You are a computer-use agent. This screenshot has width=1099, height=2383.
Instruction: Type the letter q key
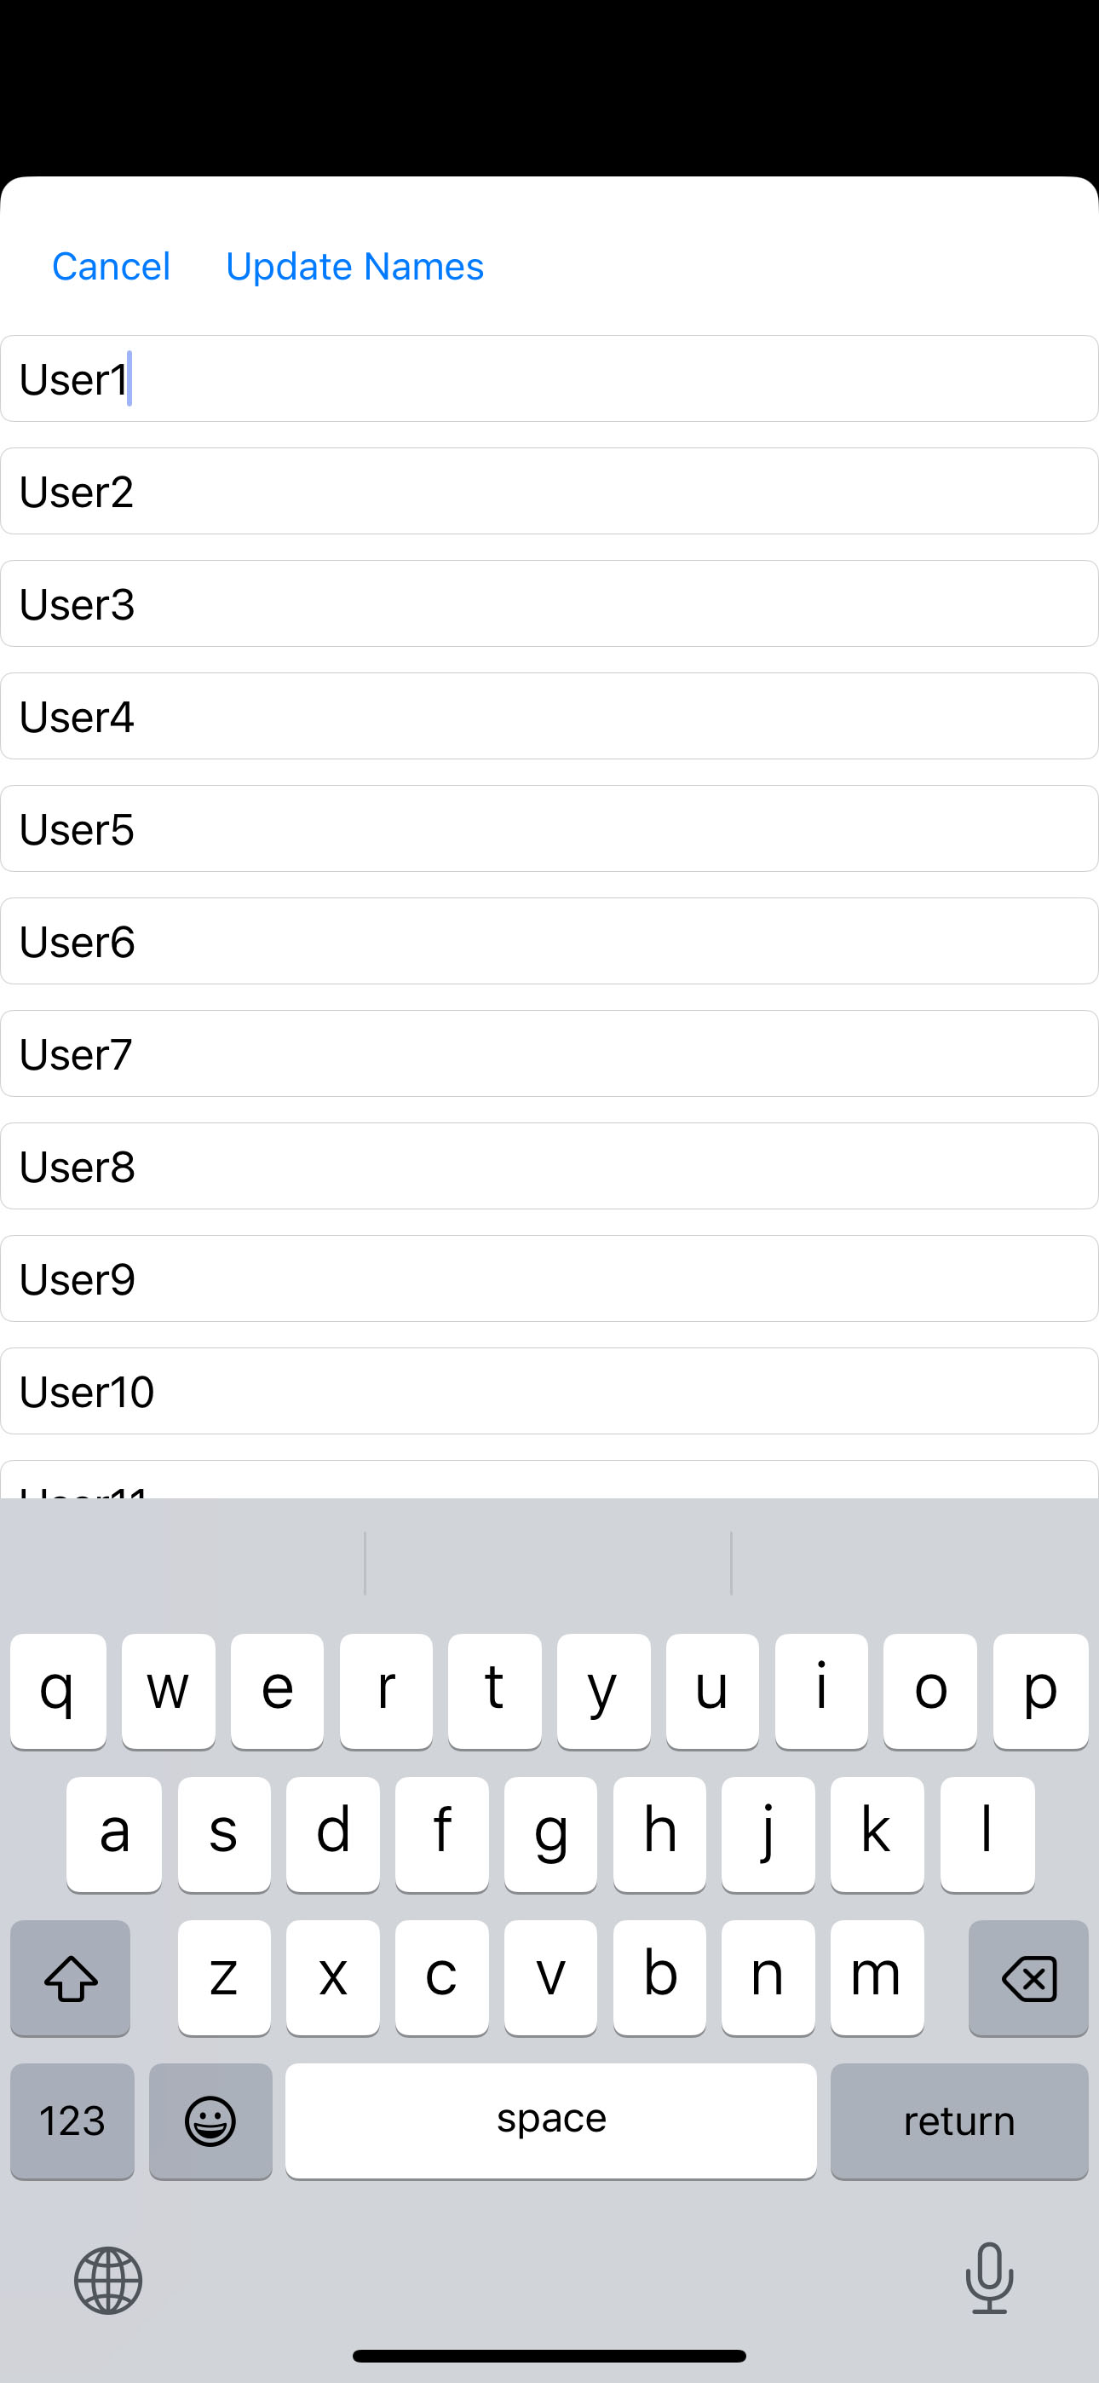click(x=58, y=1691)
